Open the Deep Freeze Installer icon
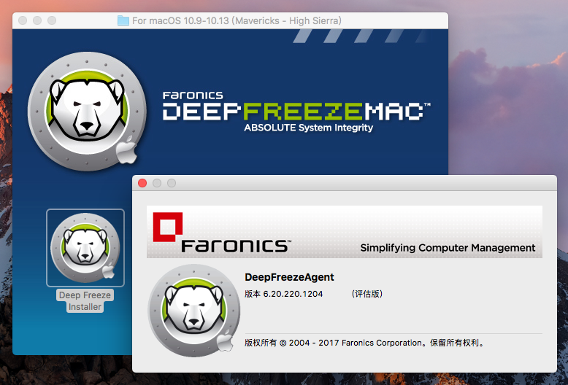This screenshot has width=568, height=385. tap(85, 247)
